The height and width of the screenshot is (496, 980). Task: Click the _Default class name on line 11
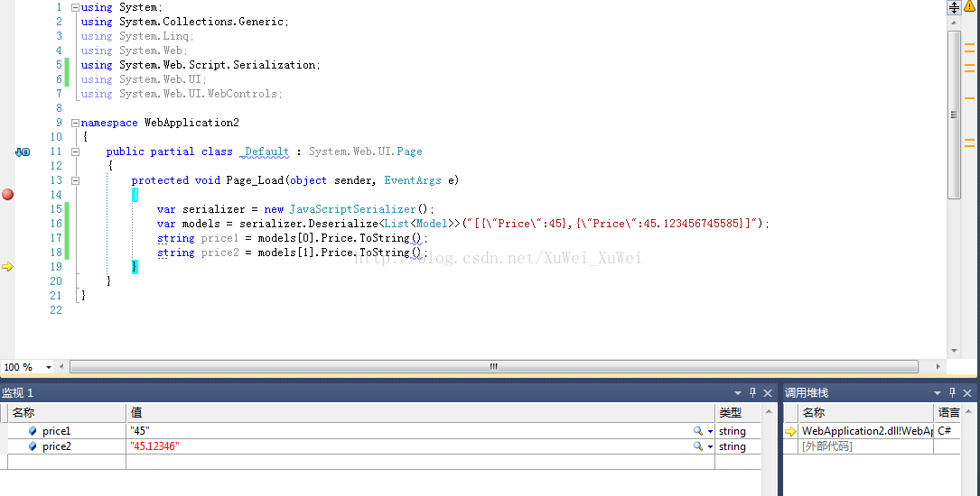click(x=265, y=152)
